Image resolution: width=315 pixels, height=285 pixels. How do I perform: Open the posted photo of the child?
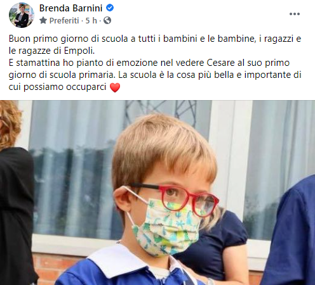(157, 193)
